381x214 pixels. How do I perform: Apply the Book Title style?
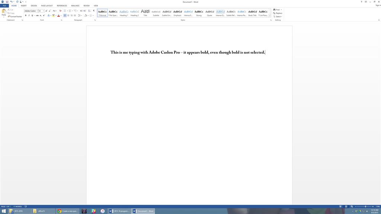tap(252, 13)
